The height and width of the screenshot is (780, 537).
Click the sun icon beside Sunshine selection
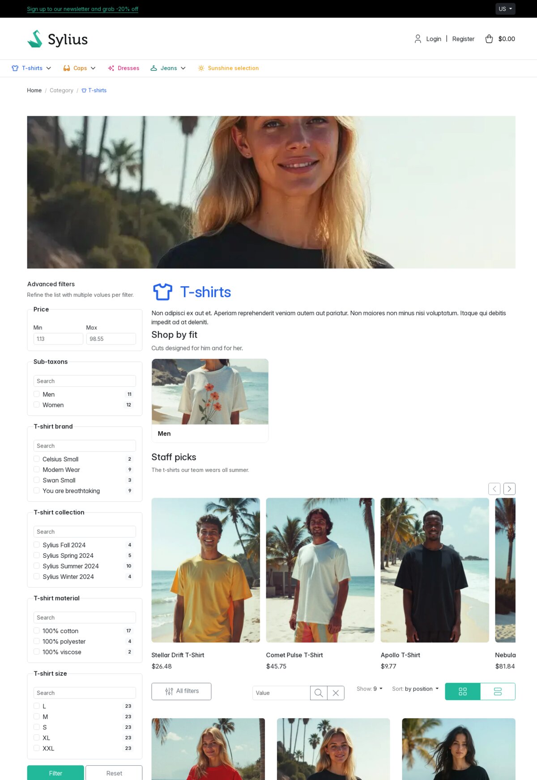[201, 68]
